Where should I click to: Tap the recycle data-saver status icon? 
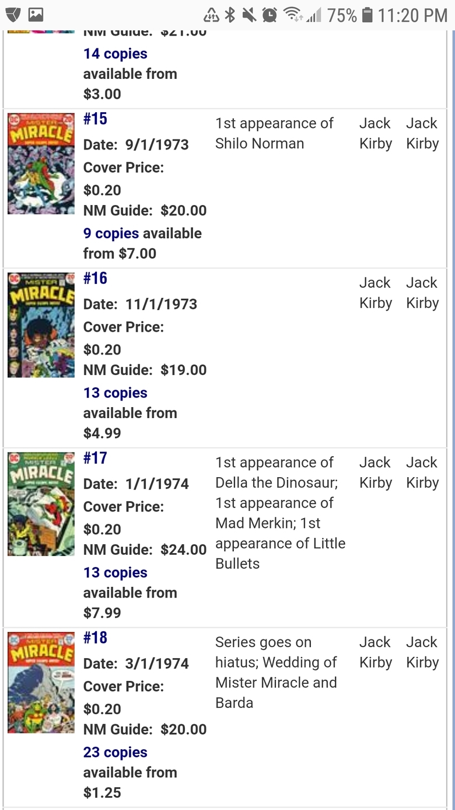point(211,15)
